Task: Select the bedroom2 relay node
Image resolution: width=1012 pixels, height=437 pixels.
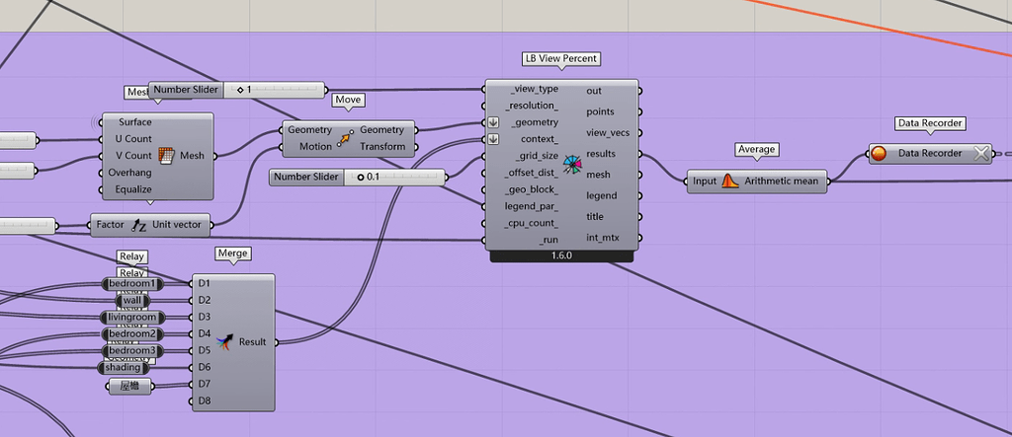Action: pyautogui.click(x=132, y=333)
